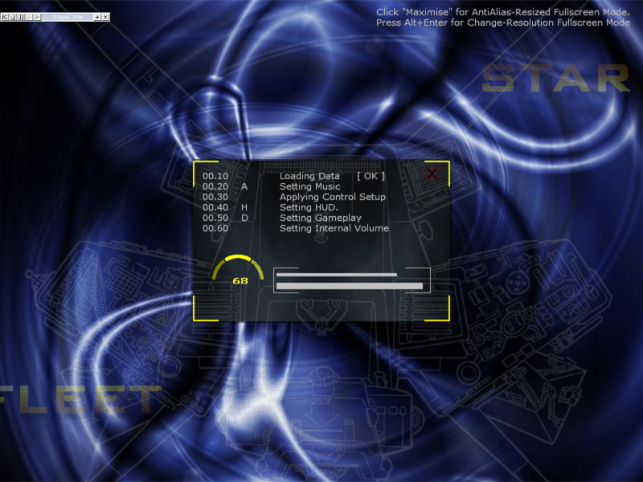
Task: Click the greyed play button in debug toolbar
Action: (29, 17)
